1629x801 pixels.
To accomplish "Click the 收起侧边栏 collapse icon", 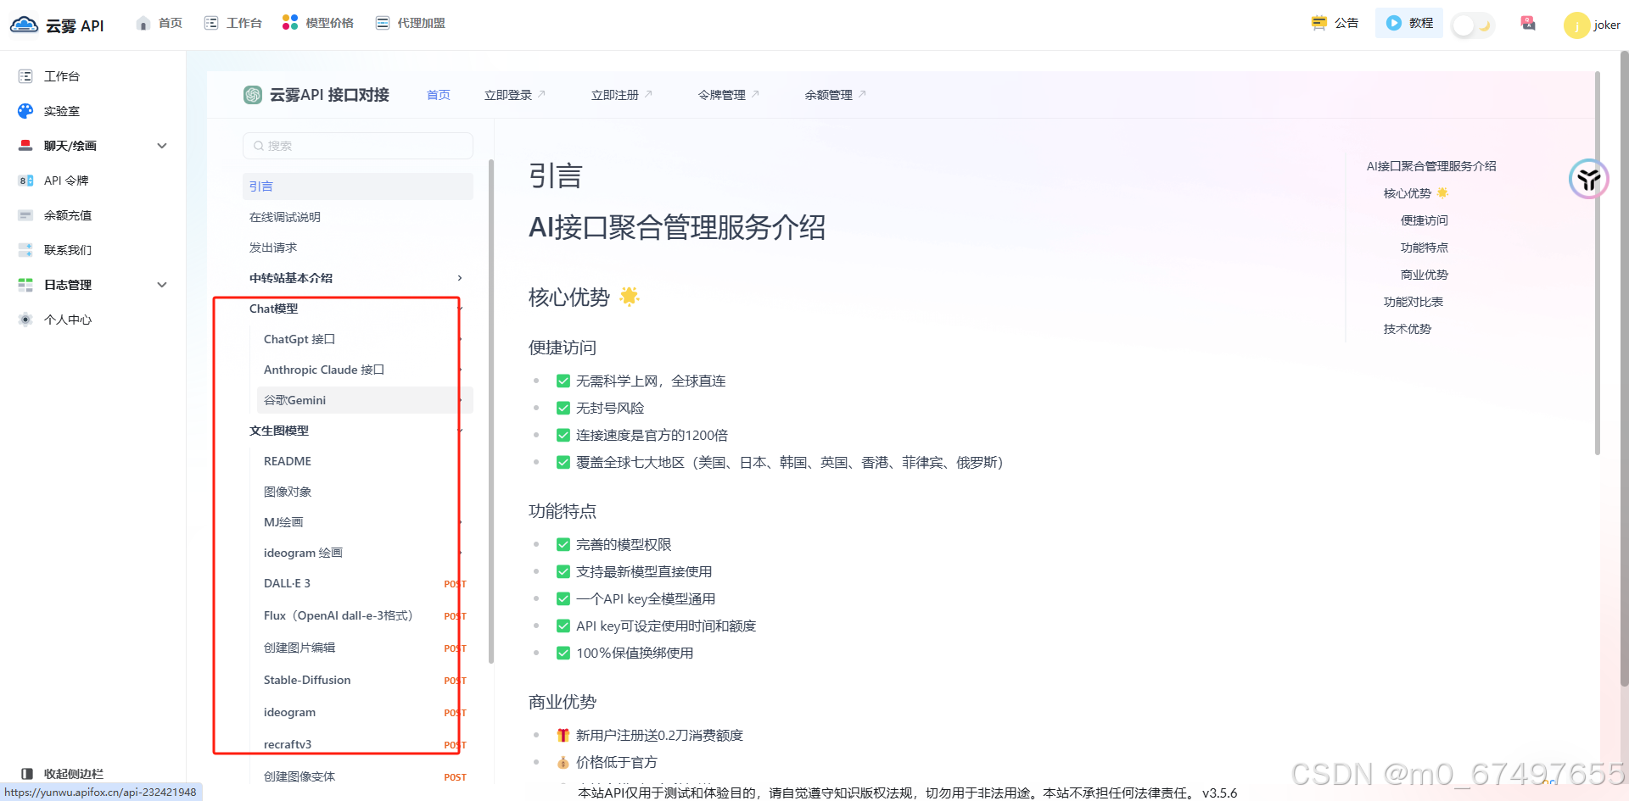I will (x=26, y=774).
